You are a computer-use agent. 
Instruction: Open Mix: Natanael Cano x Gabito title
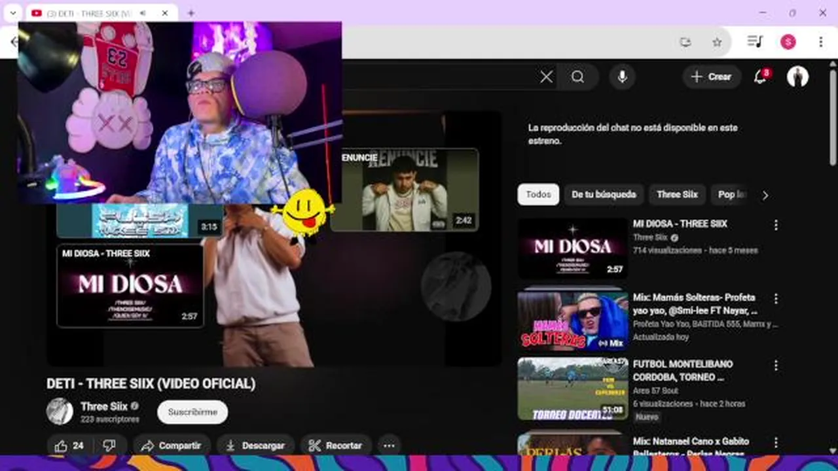691,447
